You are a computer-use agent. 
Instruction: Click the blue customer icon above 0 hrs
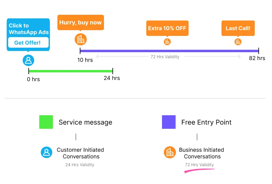tap(28, 60)
